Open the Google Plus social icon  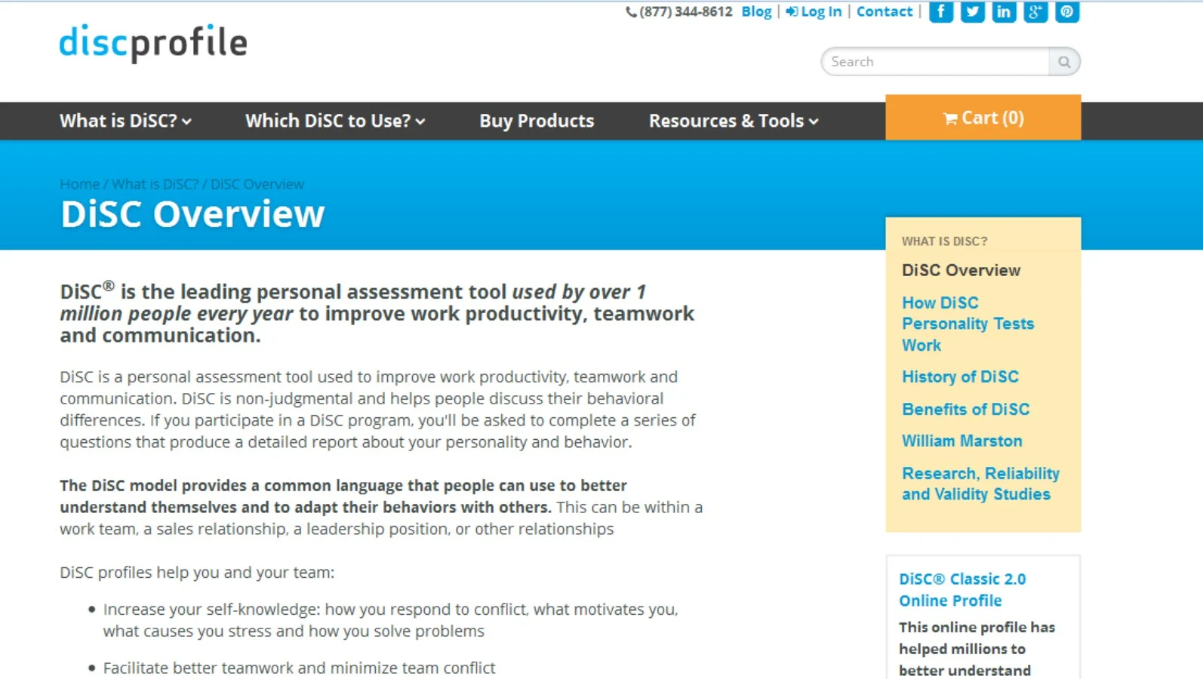point(1035,11)
